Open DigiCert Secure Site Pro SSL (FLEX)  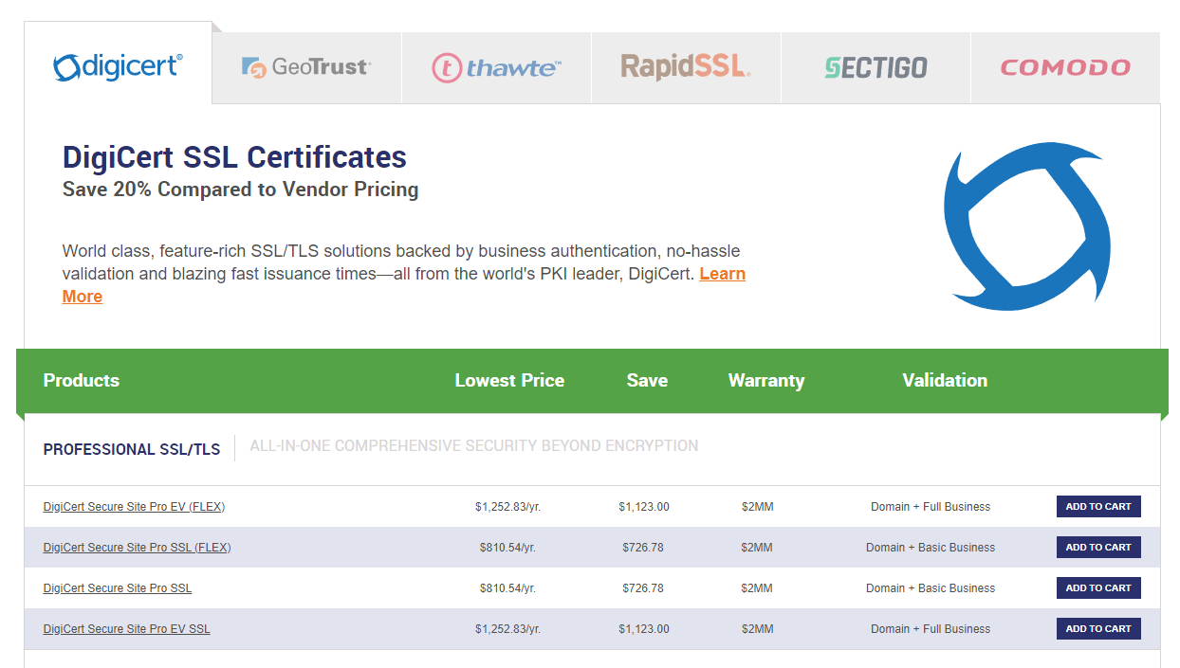point(137,548)
